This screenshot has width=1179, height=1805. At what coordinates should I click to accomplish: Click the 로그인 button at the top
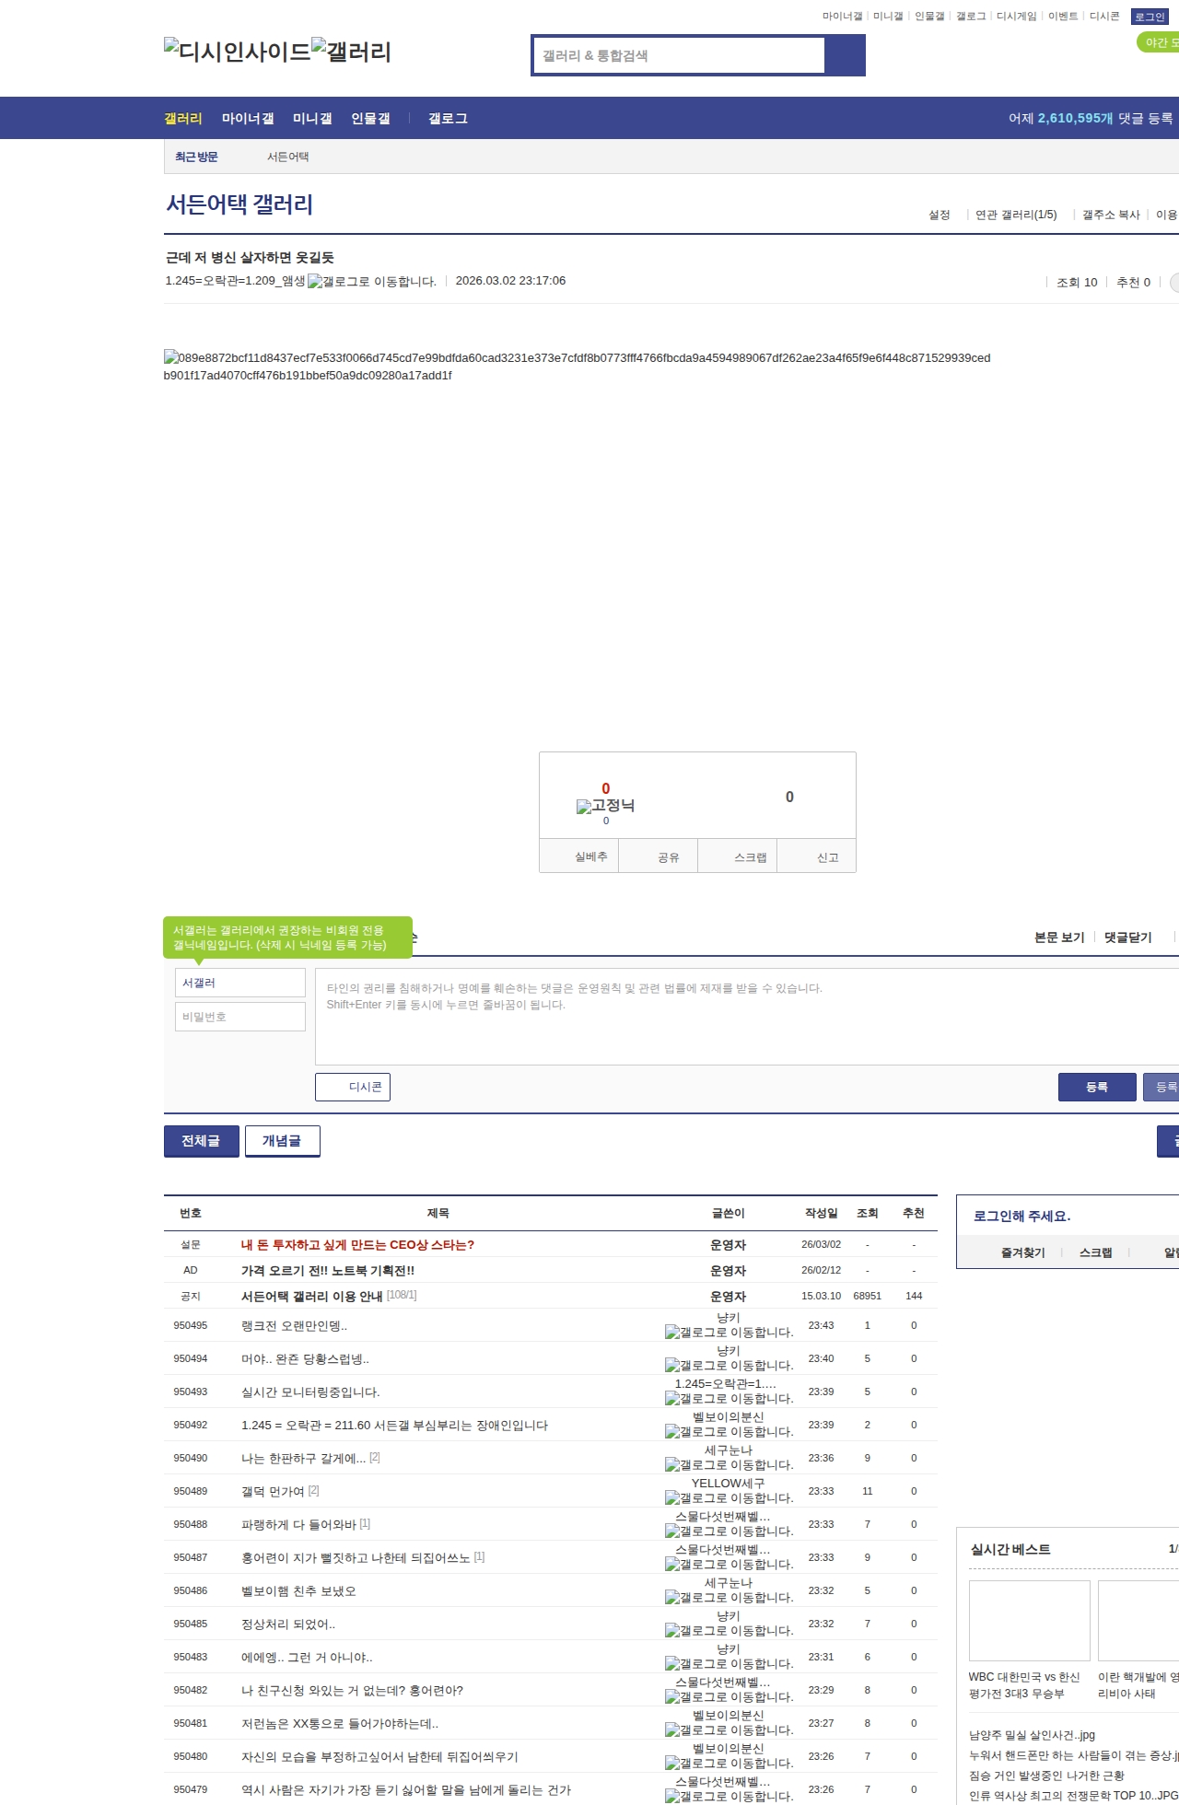pyautogui.click(x=1150, y=17)
